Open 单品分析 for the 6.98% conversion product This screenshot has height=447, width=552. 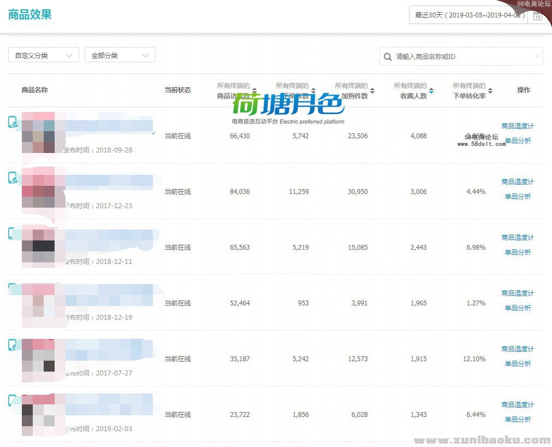click(518, 252)
